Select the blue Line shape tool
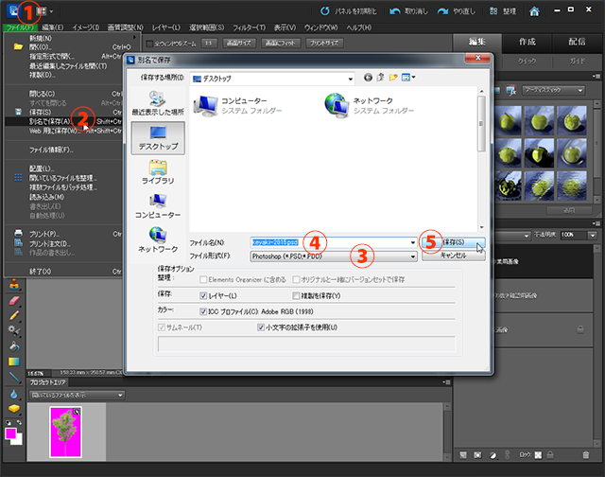 tap(14, 377)
